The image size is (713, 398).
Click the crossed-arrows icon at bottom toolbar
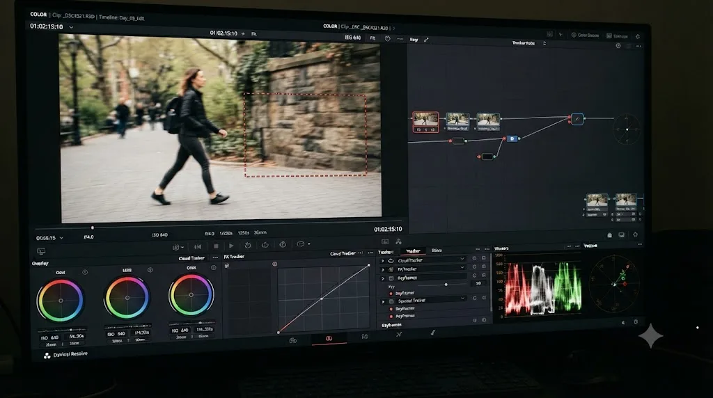pos(399,335)
